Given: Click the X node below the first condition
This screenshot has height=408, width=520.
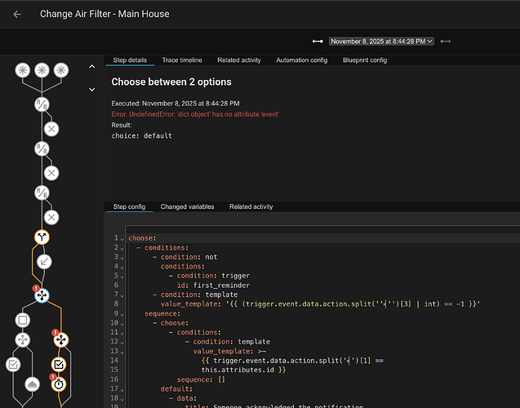Looking at the screenshot, I should [x=51, y=129].
